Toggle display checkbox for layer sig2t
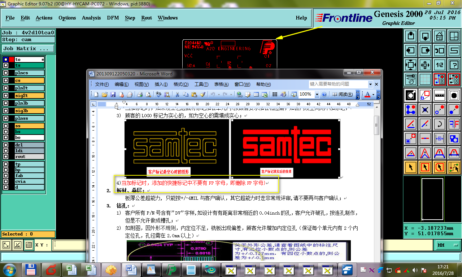Image resolution: width=462 pixels, height=277 pixels. (x=6, y=96)
